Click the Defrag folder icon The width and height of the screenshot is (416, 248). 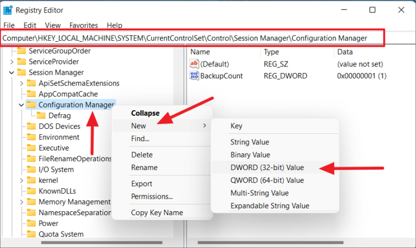[41, 116]
